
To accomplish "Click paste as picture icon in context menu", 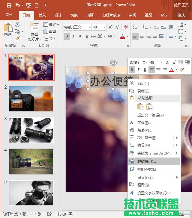I will pyautogui.click(x=149, y=106).
